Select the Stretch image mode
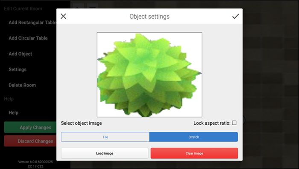The height and width of the screenshot is (169, 299). 193,137
